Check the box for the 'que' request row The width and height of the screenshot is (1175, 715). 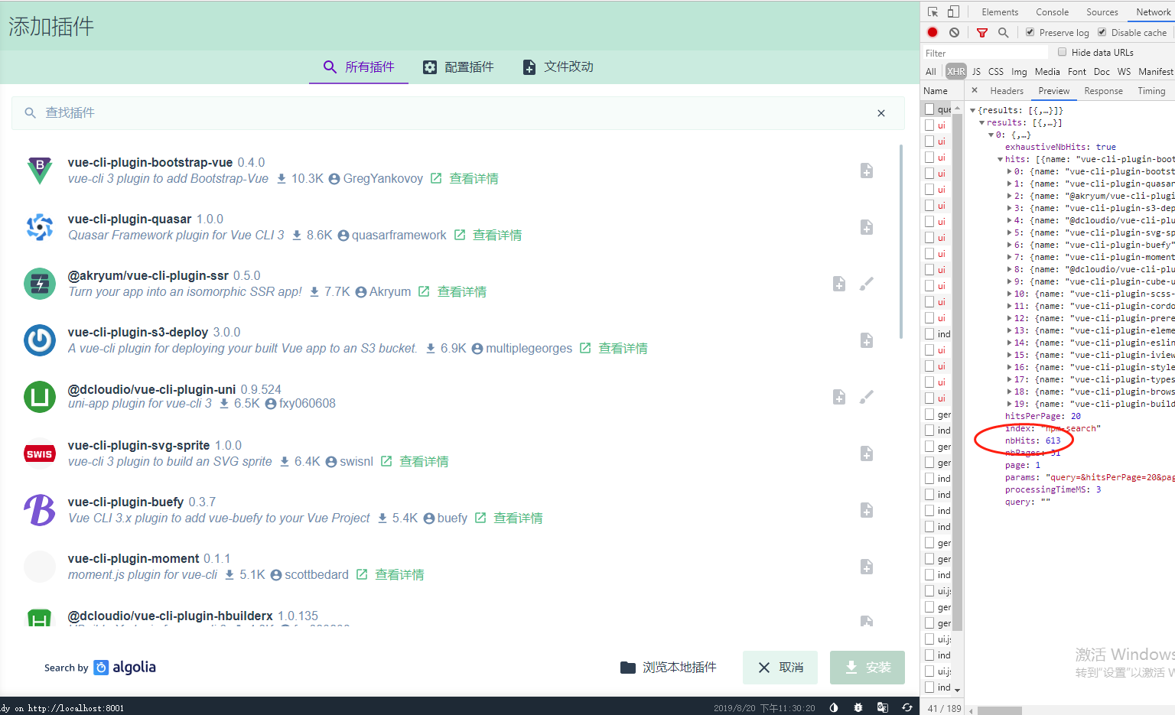(929, 109)
